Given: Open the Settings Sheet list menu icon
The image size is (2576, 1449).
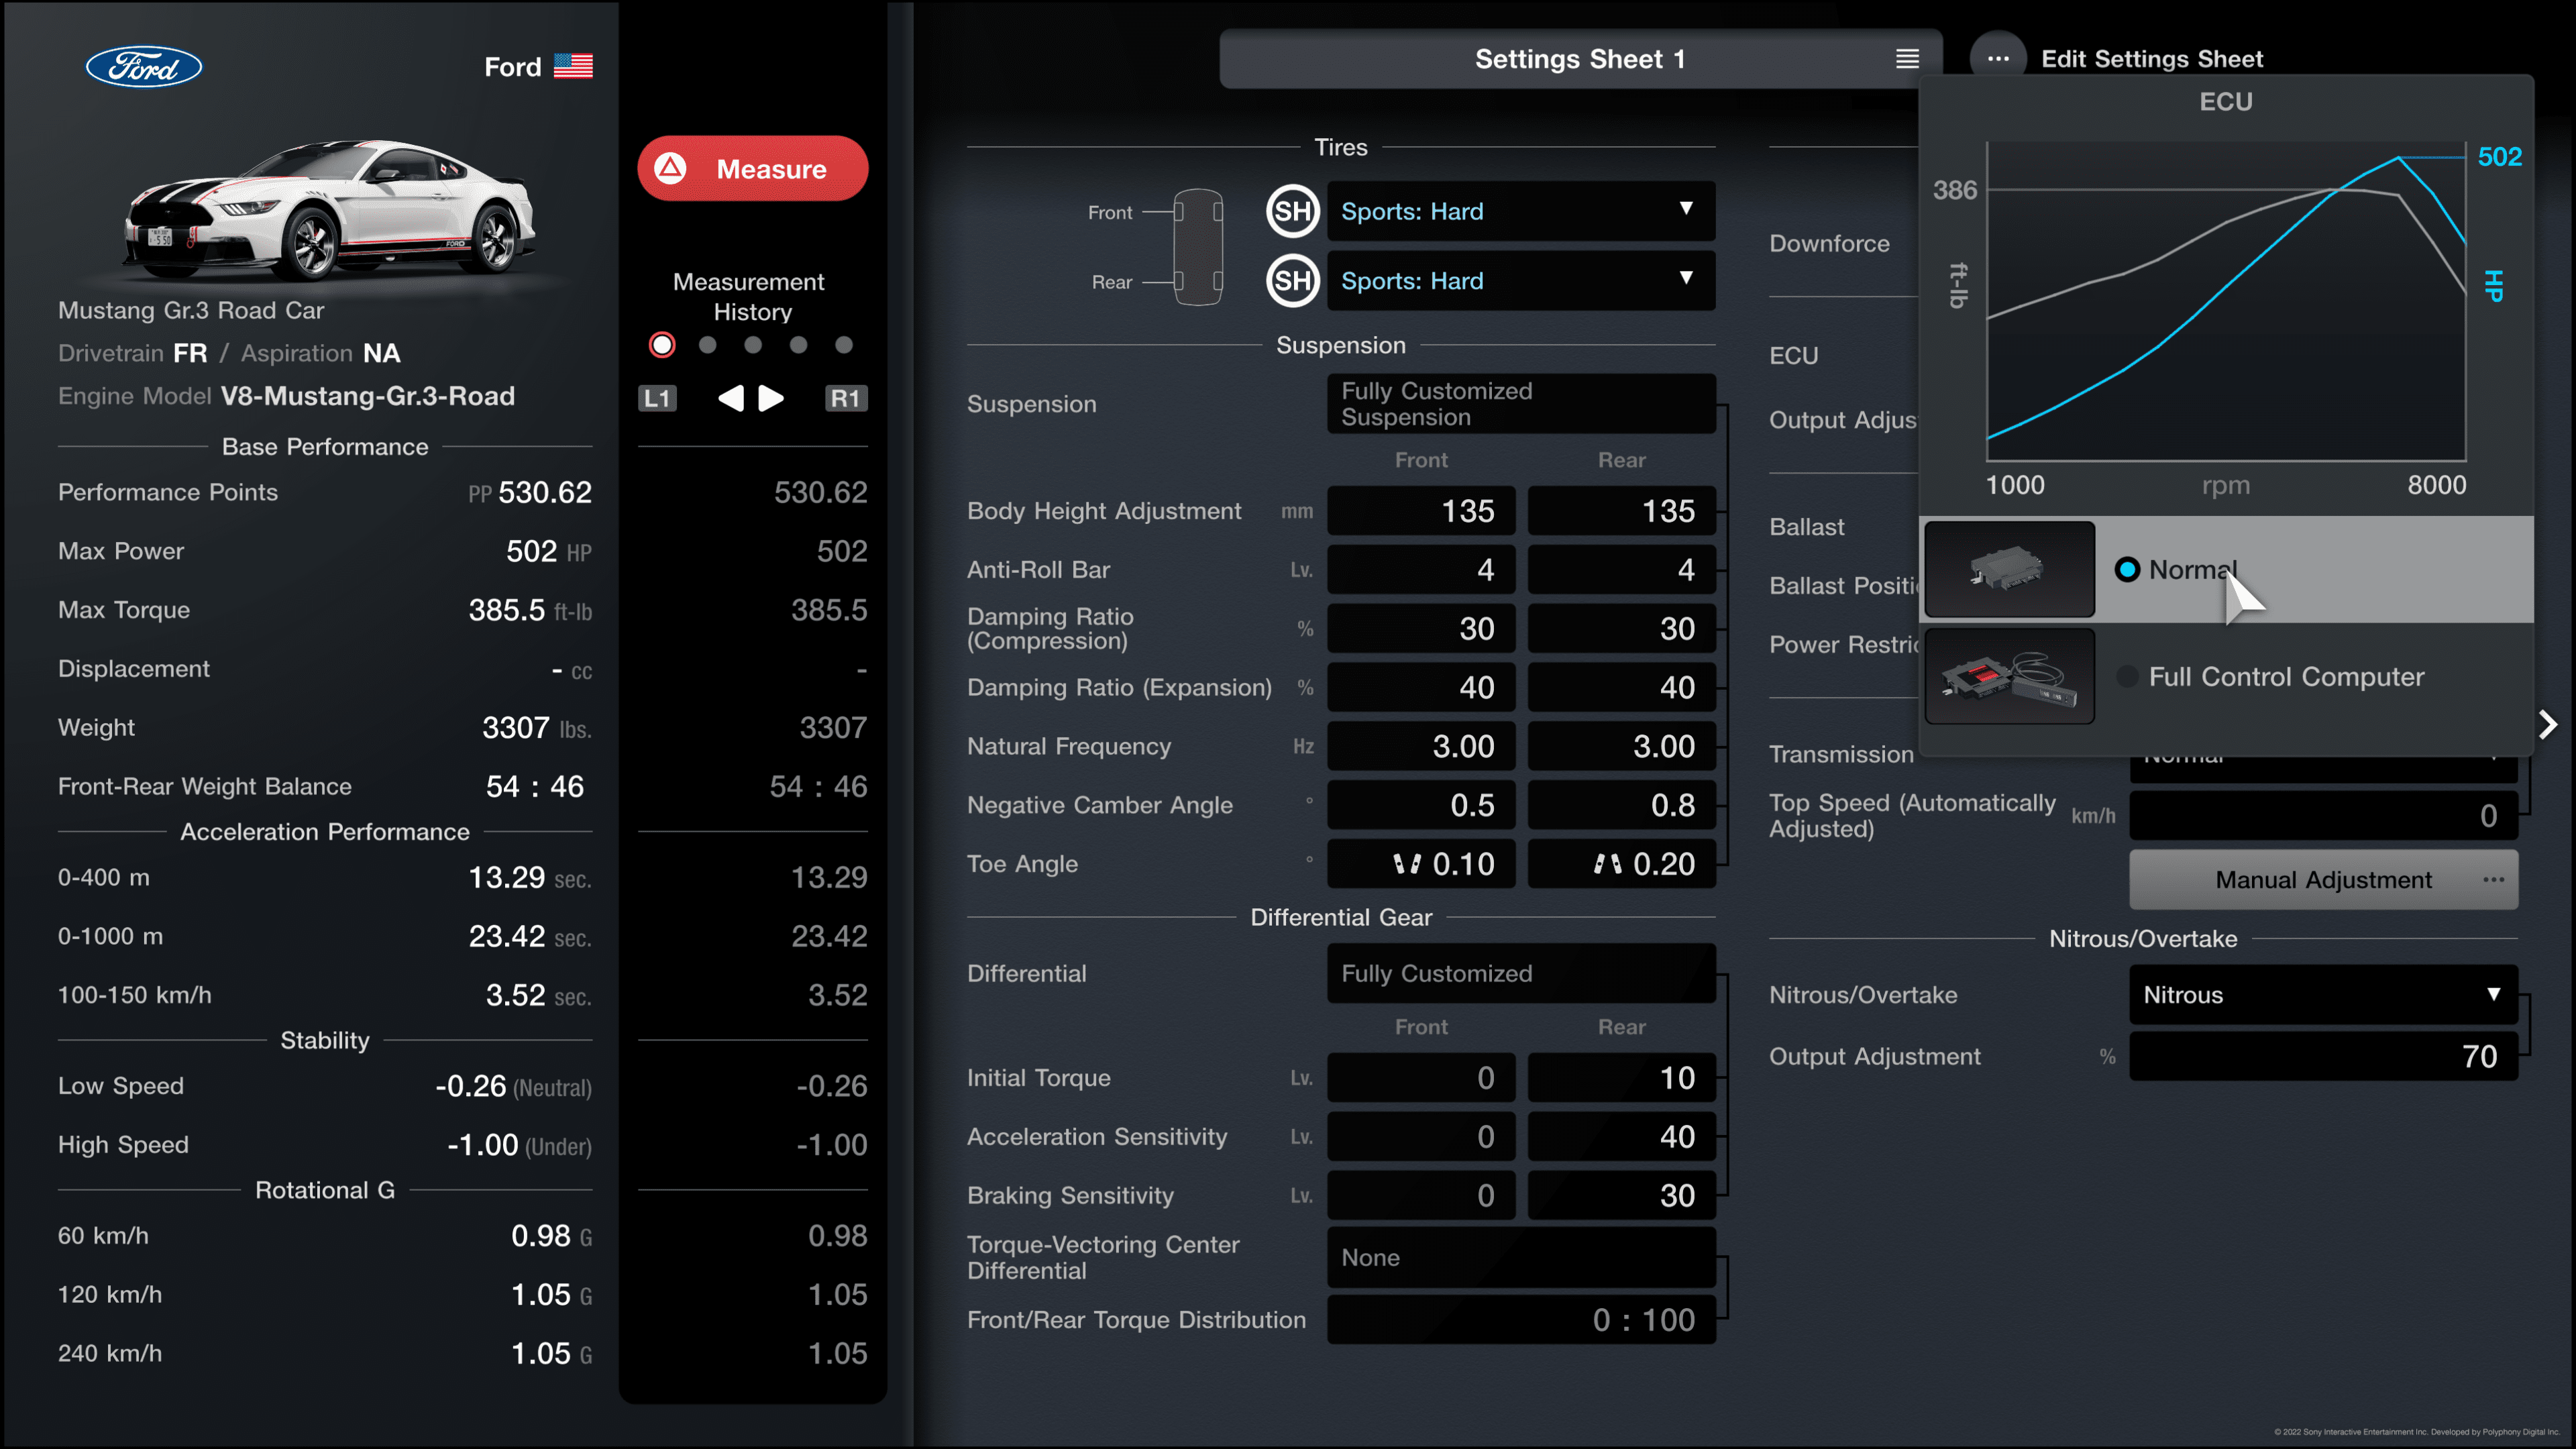Looking at the screenshot, I should [x=1907, y=59].
